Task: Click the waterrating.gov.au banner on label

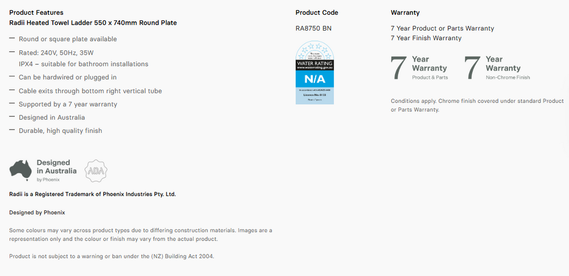Action: [315, 65]
